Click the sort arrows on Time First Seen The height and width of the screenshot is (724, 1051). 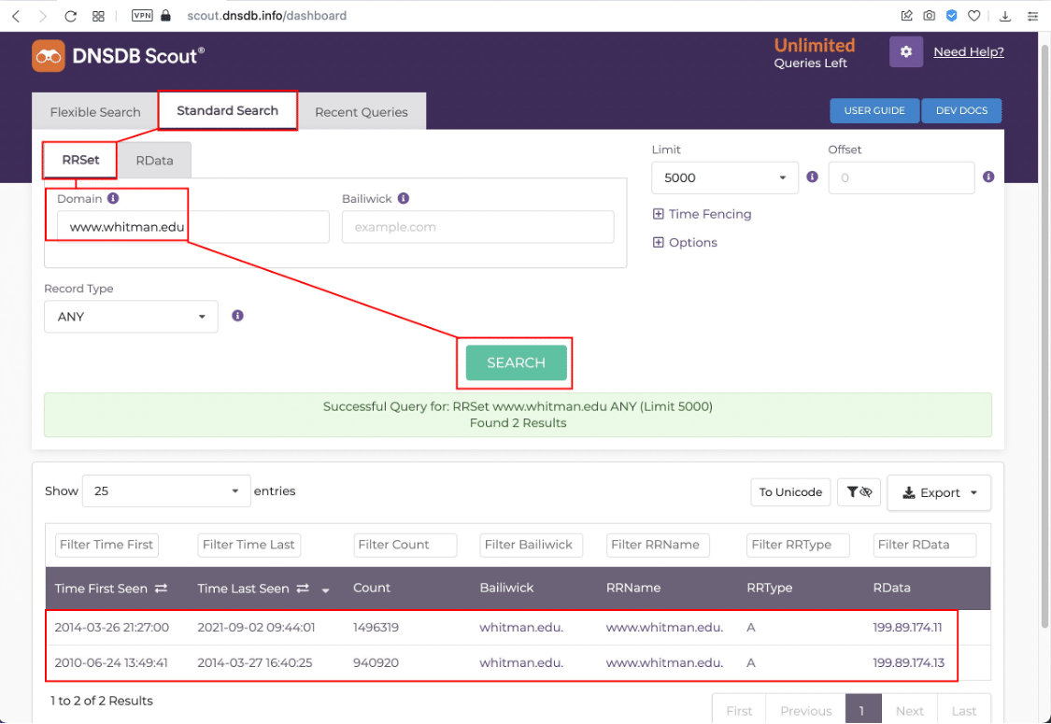[x=162, y=589]
